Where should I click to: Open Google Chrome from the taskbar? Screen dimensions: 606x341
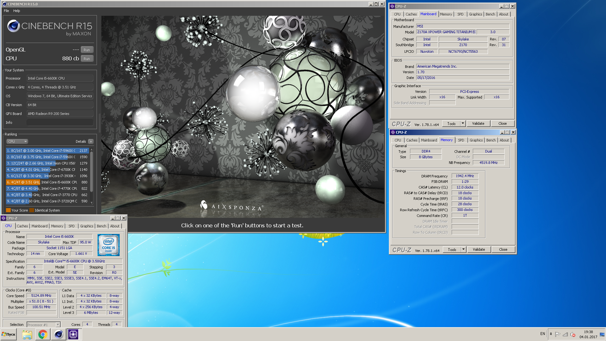(43, 334)
